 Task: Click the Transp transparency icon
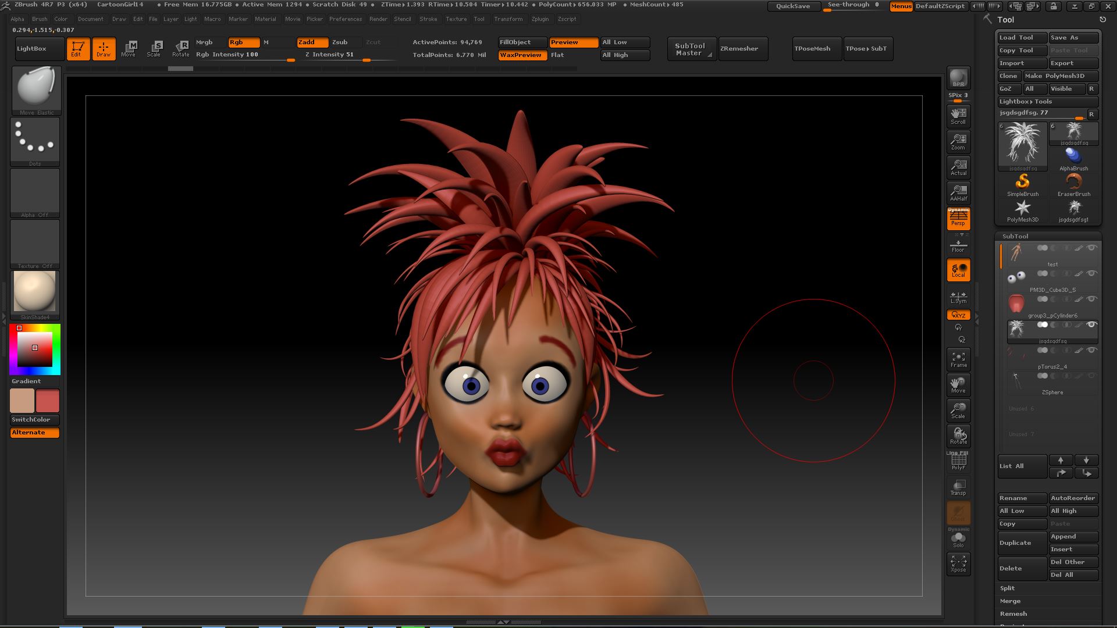tap(958, 487)
